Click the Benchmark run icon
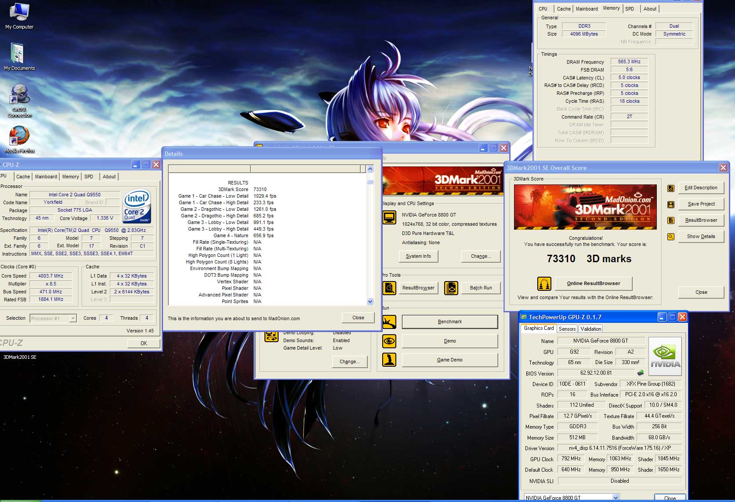735x502 pixels. 389,322
